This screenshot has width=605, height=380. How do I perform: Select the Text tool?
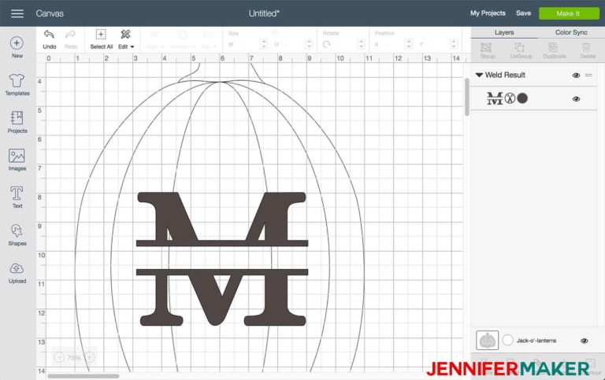(x=17, y=197)
